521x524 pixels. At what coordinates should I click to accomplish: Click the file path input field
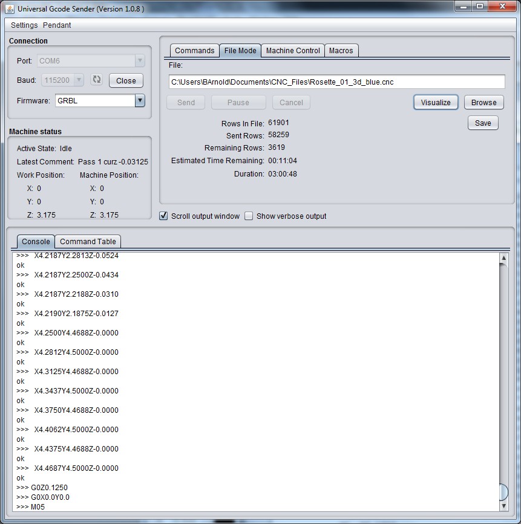336,82
